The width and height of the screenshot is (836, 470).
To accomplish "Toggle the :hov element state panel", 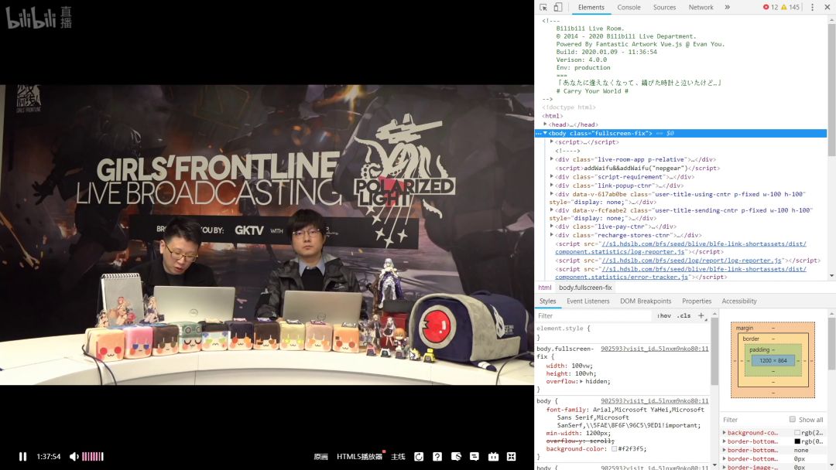I will tap(664, 315).
